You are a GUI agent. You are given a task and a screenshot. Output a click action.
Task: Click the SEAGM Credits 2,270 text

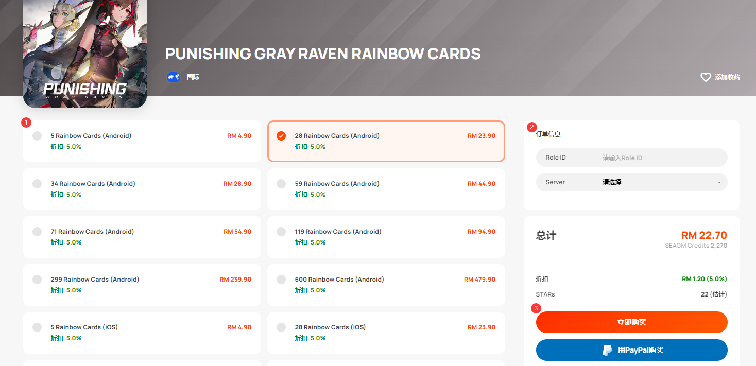tap(696, 246)
